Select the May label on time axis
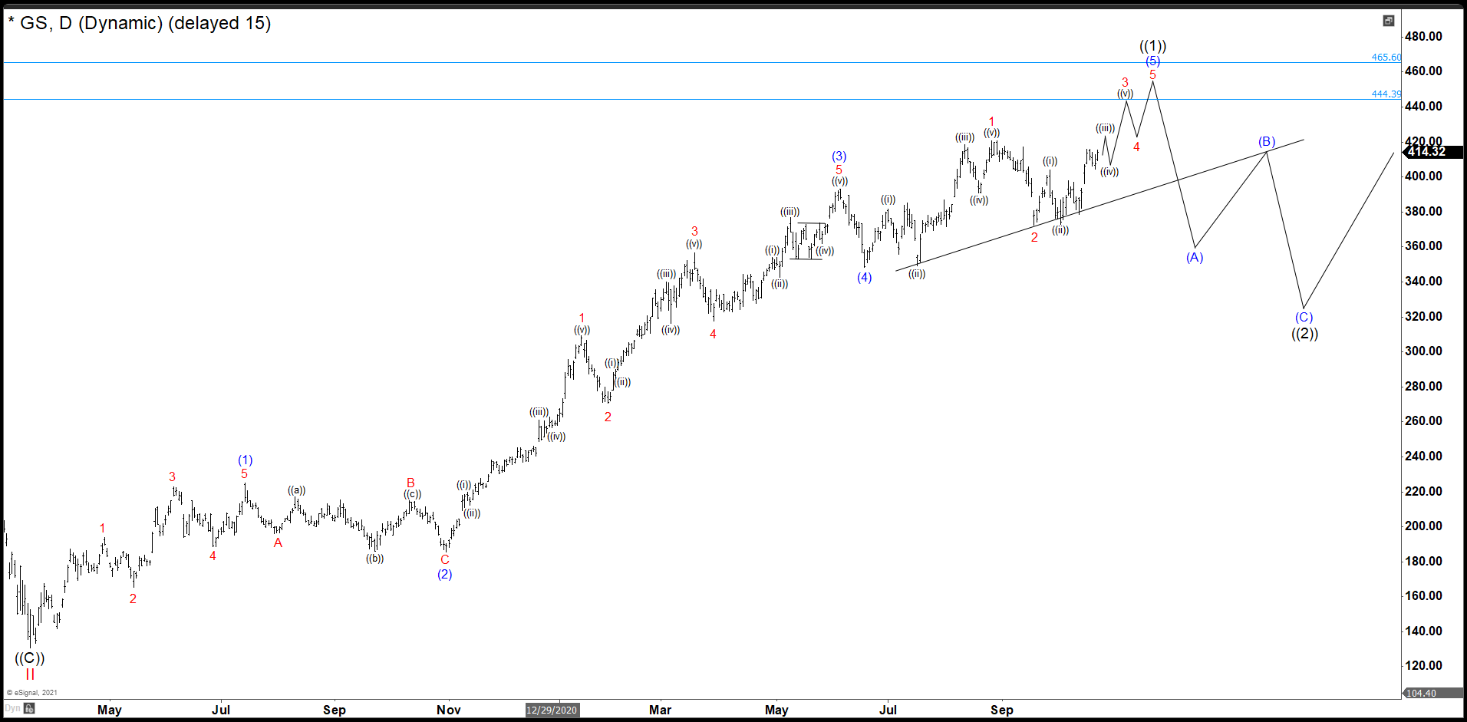Viewport: 1467px width, 722px height. tap(110, 710)
